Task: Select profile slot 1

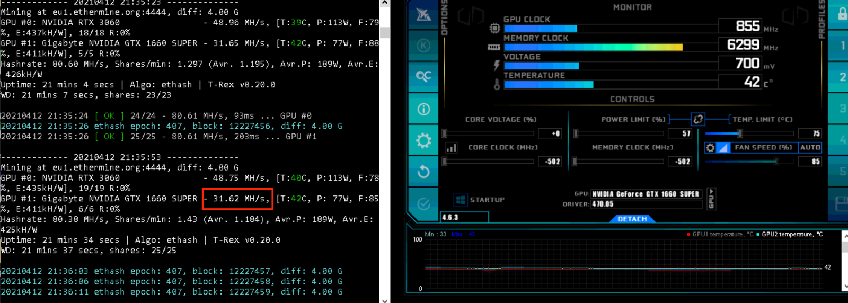Action: (x=842, y=46)
